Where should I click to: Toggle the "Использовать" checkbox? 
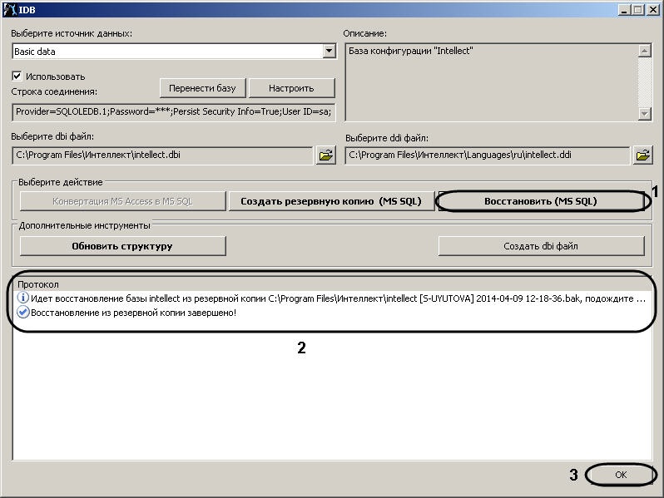click(17, 76)
